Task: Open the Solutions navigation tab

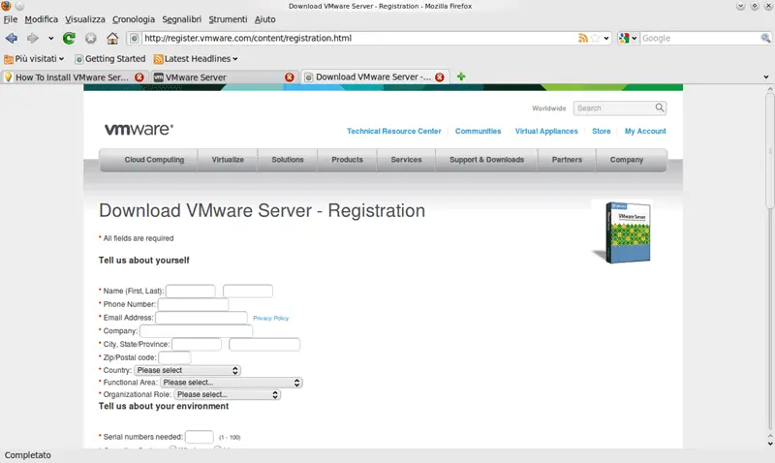Action: click(287, 160)
